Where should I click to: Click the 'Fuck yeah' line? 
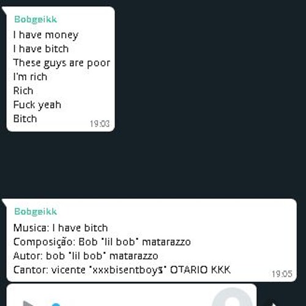(37, 105)
